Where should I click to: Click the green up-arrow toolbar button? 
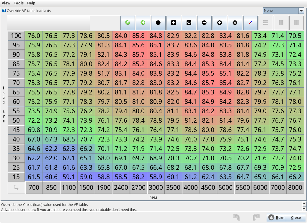(x=128, y=23)
